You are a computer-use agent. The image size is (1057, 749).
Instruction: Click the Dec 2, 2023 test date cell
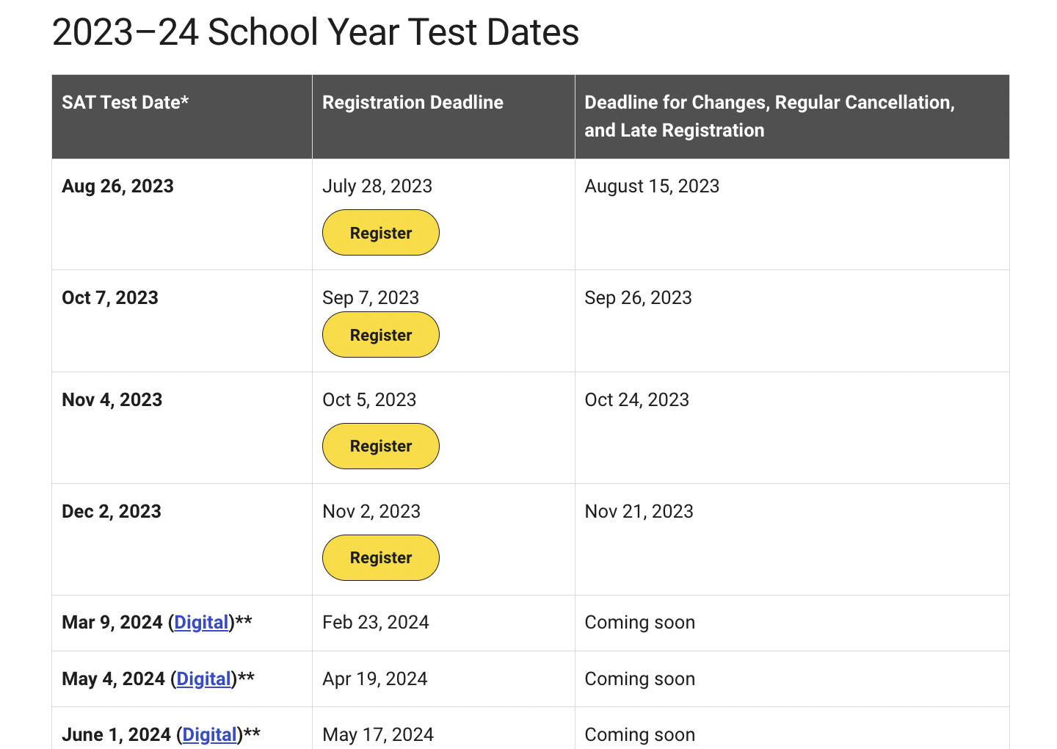point(111,511)
